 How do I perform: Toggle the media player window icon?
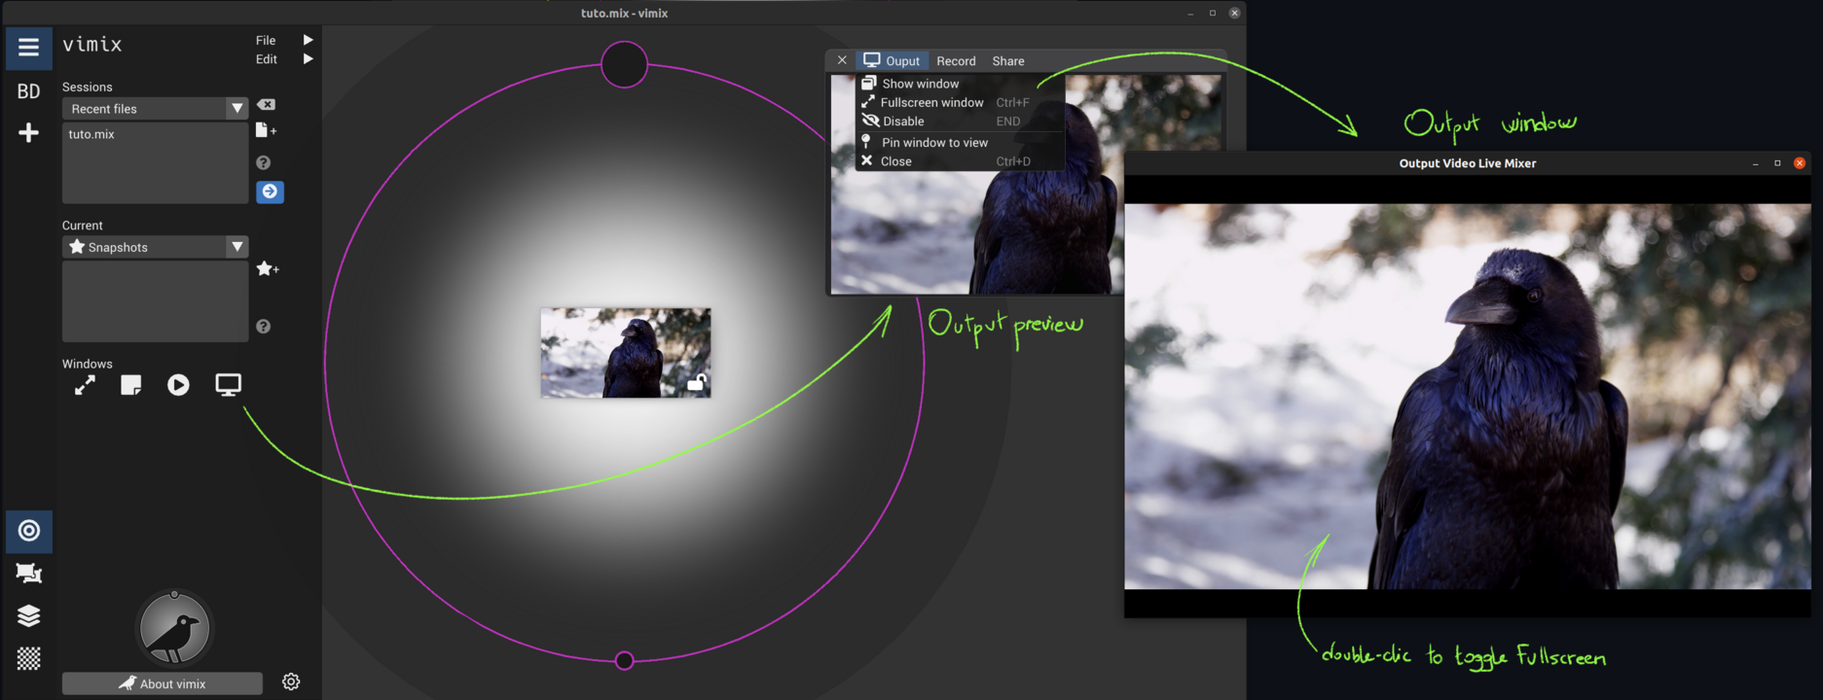pos(178,385)
